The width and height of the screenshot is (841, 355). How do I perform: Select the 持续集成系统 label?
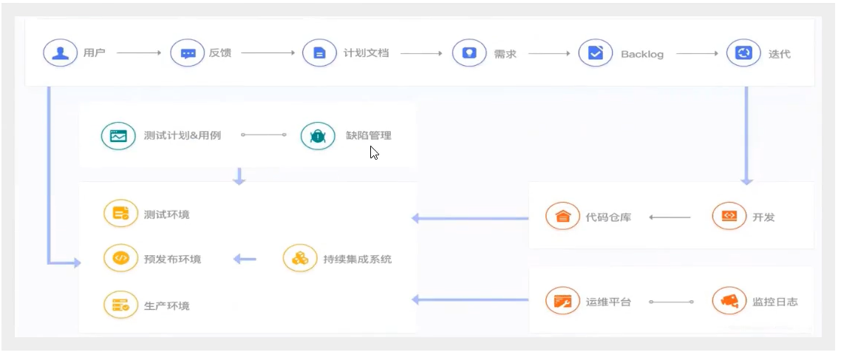pyautogui.click(x=358, y=260)
